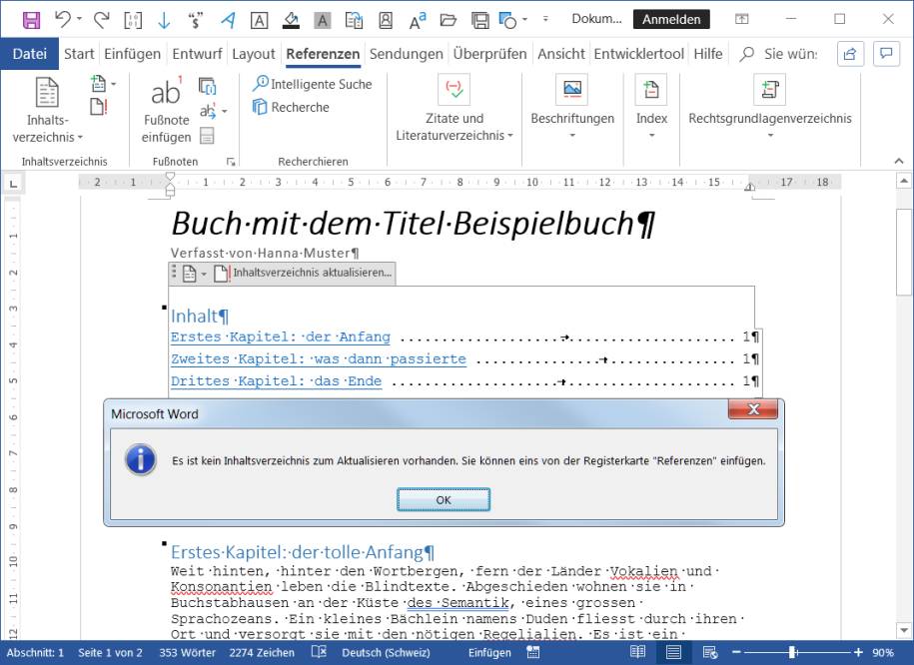This screenshot has width=914, height=665.
Task: Click the Beschriftungen image icon
Action: (571, 90)
